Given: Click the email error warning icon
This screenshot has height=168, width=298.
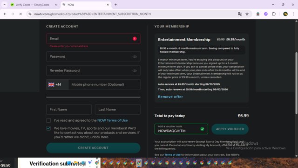Looking at the screenshot, I should (x=135, y=39).
